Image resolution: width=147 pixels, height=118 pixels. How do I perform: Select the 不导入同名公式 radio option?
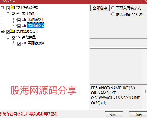[x=113, y=8]
